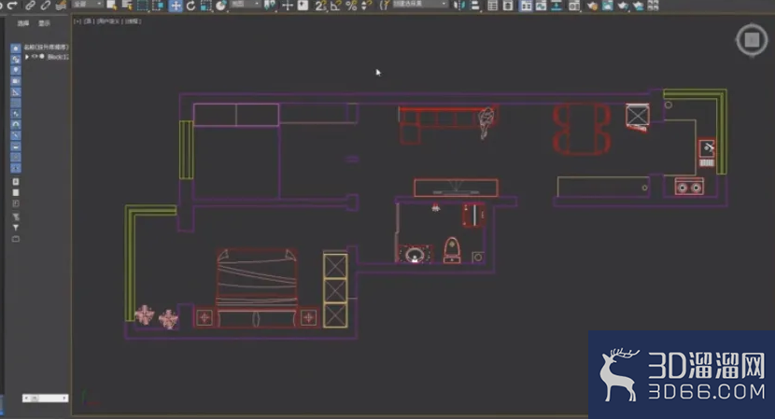Viewport: 775px width, 419px height.
Task: Activate the Select and Scale tool
Action: coord(205,6)
